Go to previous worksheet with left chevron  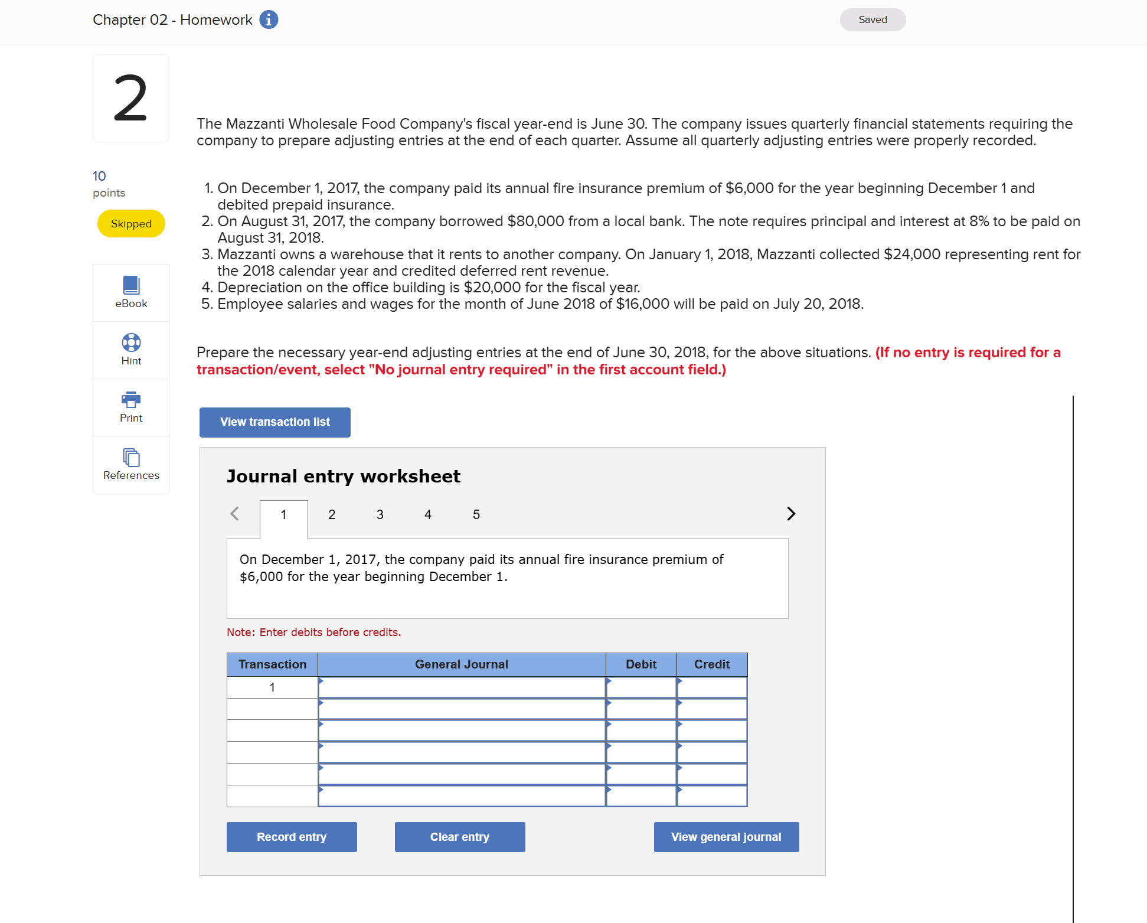click(x=234, y=514)
